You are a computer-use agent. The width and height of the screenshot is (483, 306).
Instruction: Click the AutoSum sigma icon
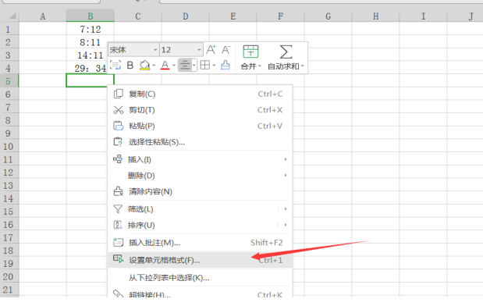tap(286, 52)
